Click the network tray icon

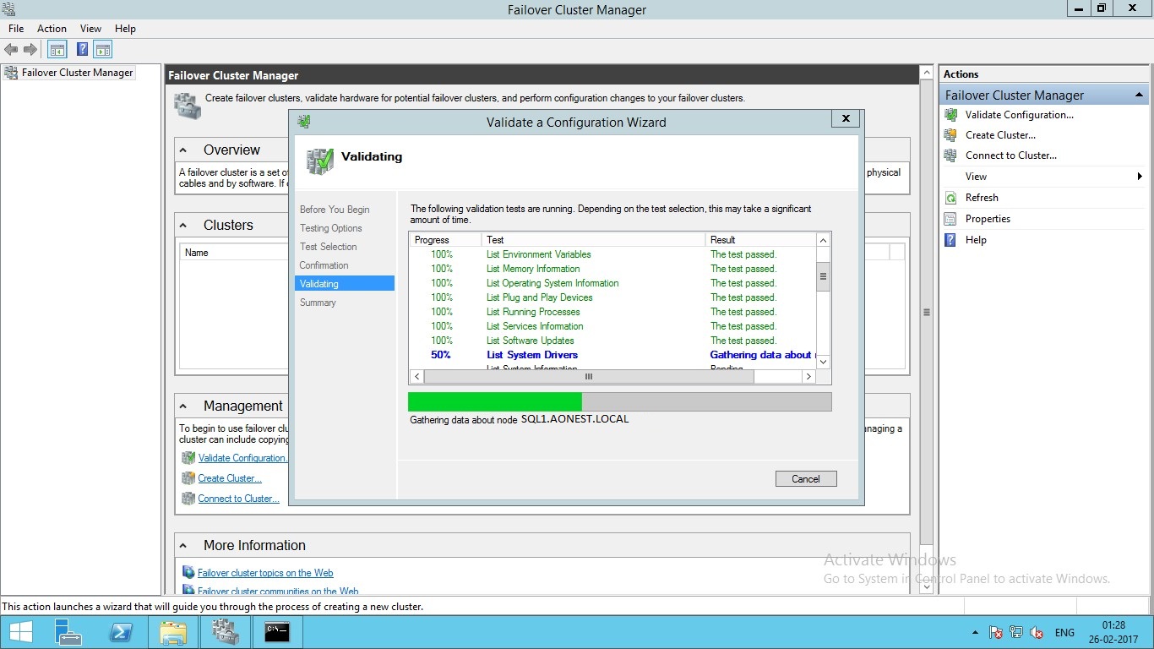click(1016, 632)
